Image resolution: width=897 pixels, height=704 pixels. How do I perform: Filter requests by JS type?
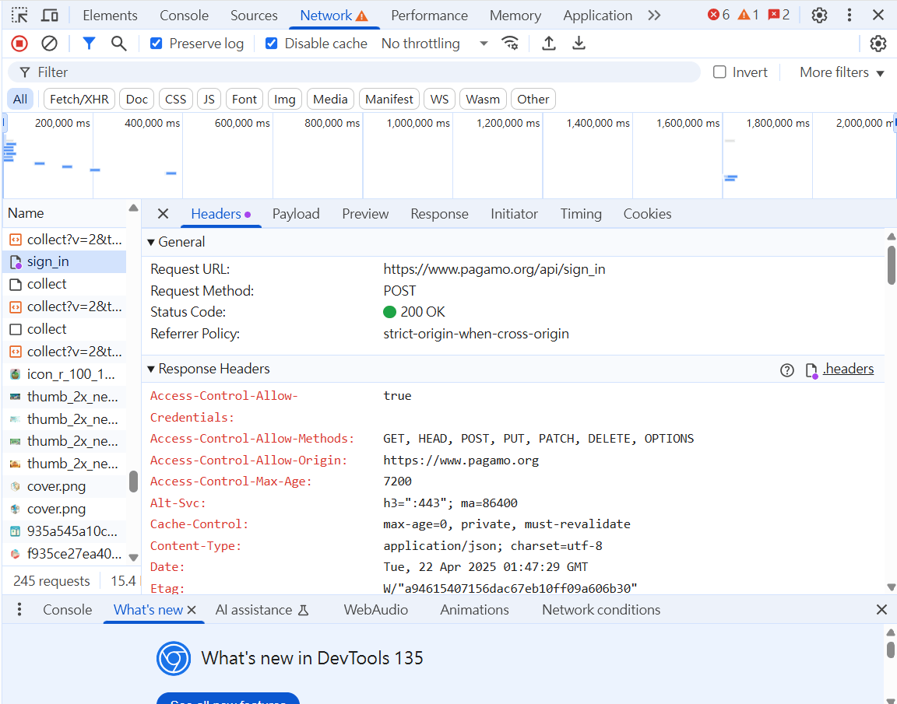coord(209,99)
